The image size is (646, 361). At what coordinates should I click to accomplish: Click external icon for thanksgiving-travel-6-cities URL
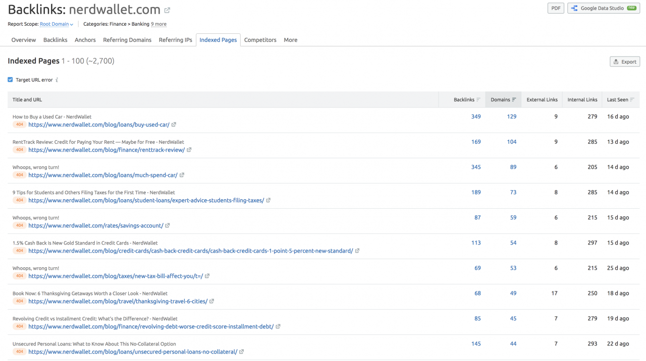(212, 301)
